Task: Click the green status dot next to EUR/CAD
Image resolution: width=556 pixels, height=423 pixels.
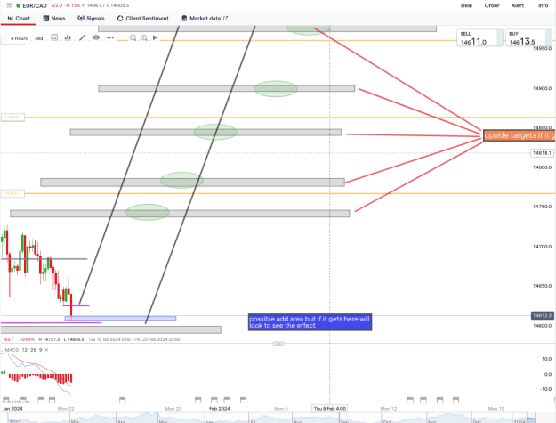Action: 18,5
